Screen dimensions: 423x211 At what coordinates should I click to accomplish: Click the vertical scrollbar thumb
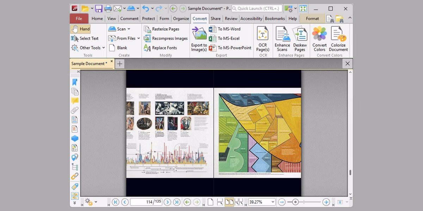(350, 172)
